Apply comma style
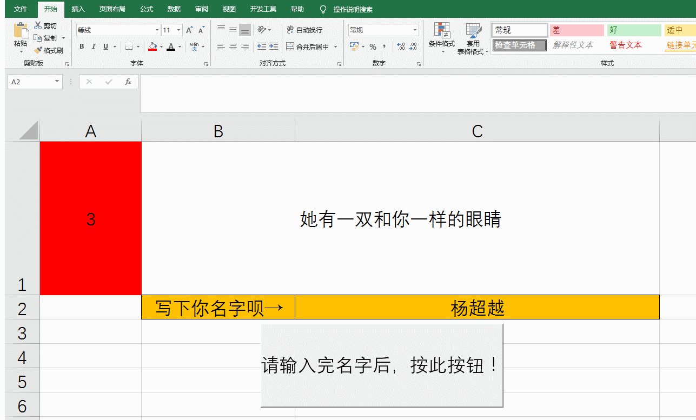The image size is (696, 420). pyautogui.click(x=385, y=46)
